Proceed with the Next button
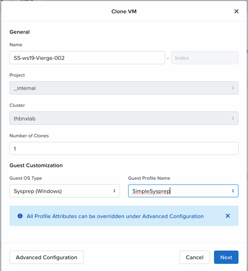248x271 pixels. [x=226, y=257]
